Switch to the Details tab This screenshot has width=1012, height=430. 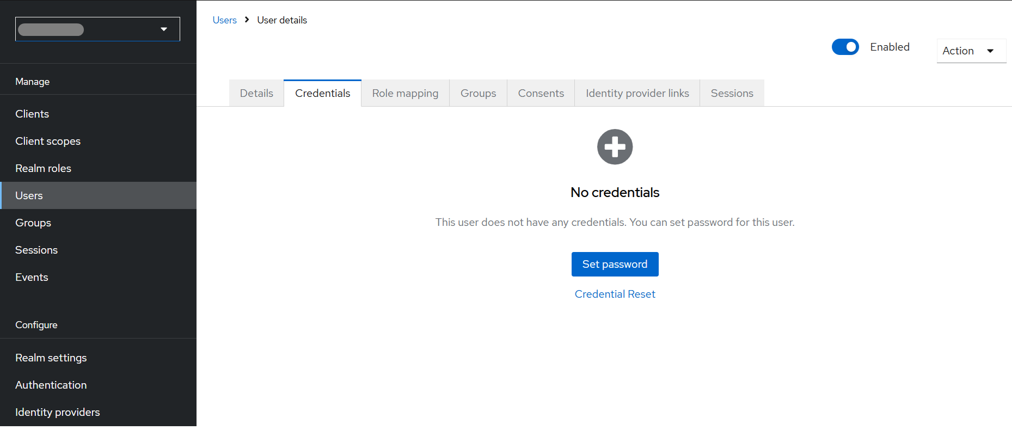click(x=256, y=93)
